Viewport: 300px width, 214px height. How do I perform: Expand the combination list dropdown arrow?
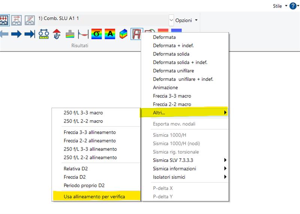[x=171, y=20]
